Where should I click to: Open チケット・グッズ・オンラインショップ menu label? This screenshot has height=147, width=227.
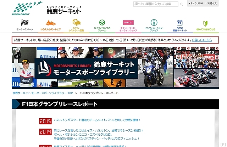pos(128,29)
